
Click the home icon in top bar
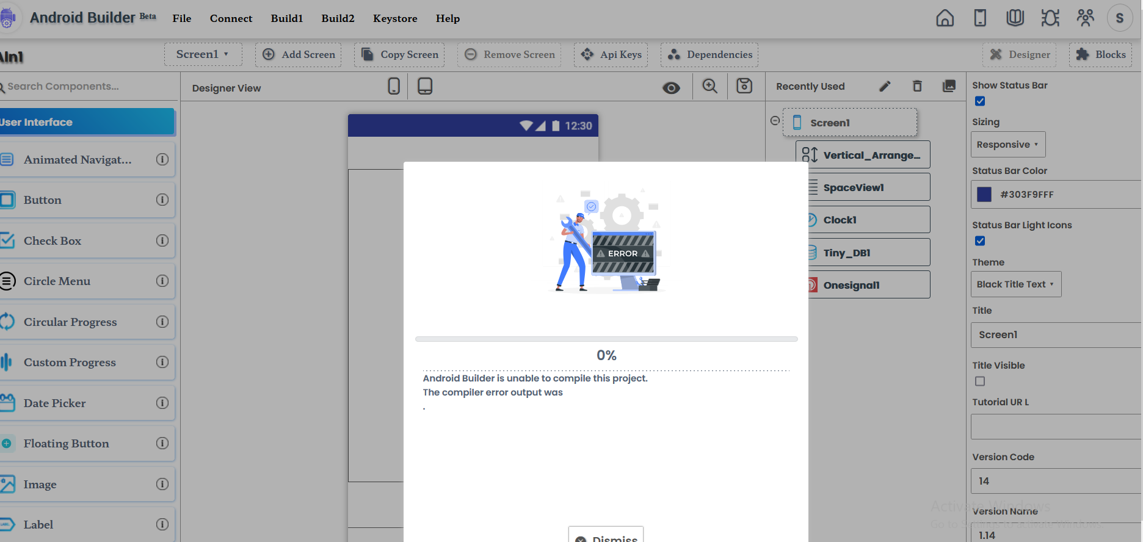(x=945, y=18)
